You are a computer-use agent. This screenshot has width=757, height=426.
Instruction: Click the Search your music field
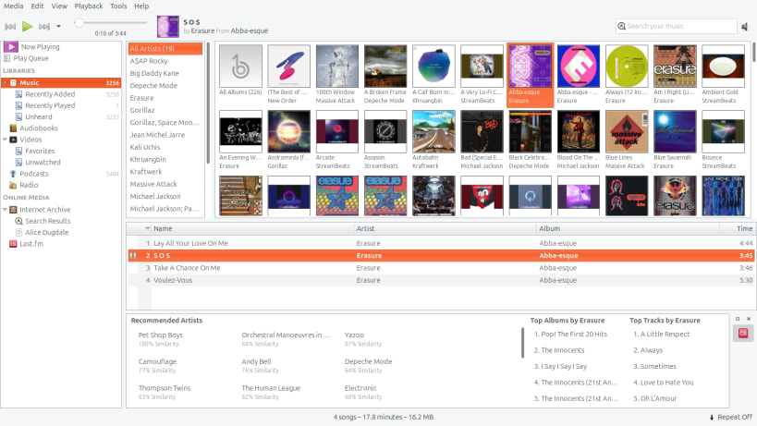(677, 26)
